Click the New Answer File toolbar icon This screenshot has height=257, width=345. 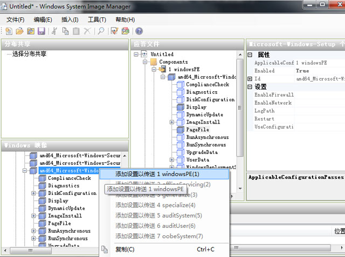[9, 31]
